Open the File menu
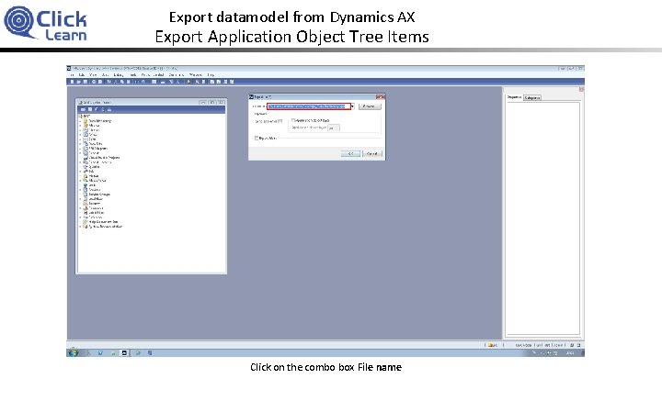Viewport: 662px width, 401px height. [x=72, y=75]
